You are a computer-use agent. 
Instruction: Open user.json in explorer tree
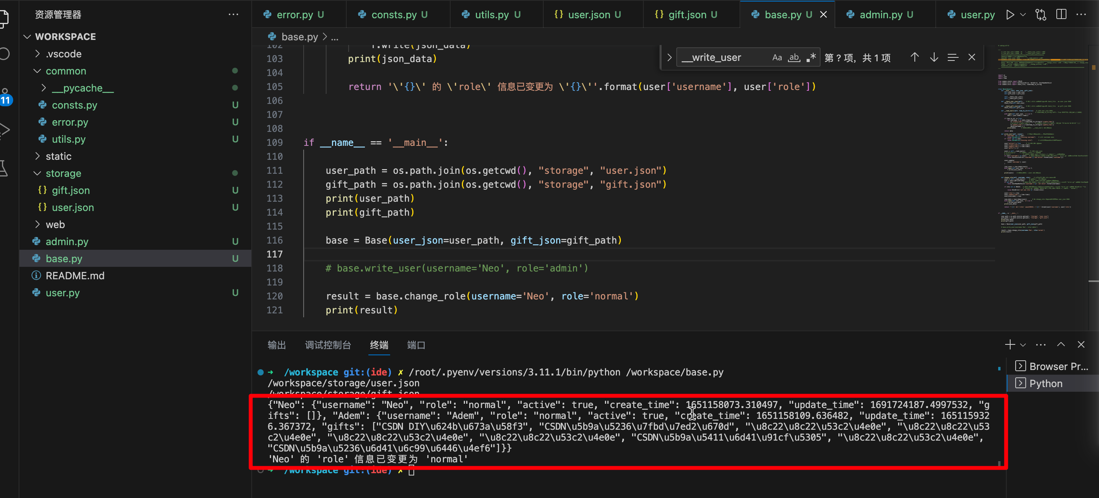coord(136,207)
